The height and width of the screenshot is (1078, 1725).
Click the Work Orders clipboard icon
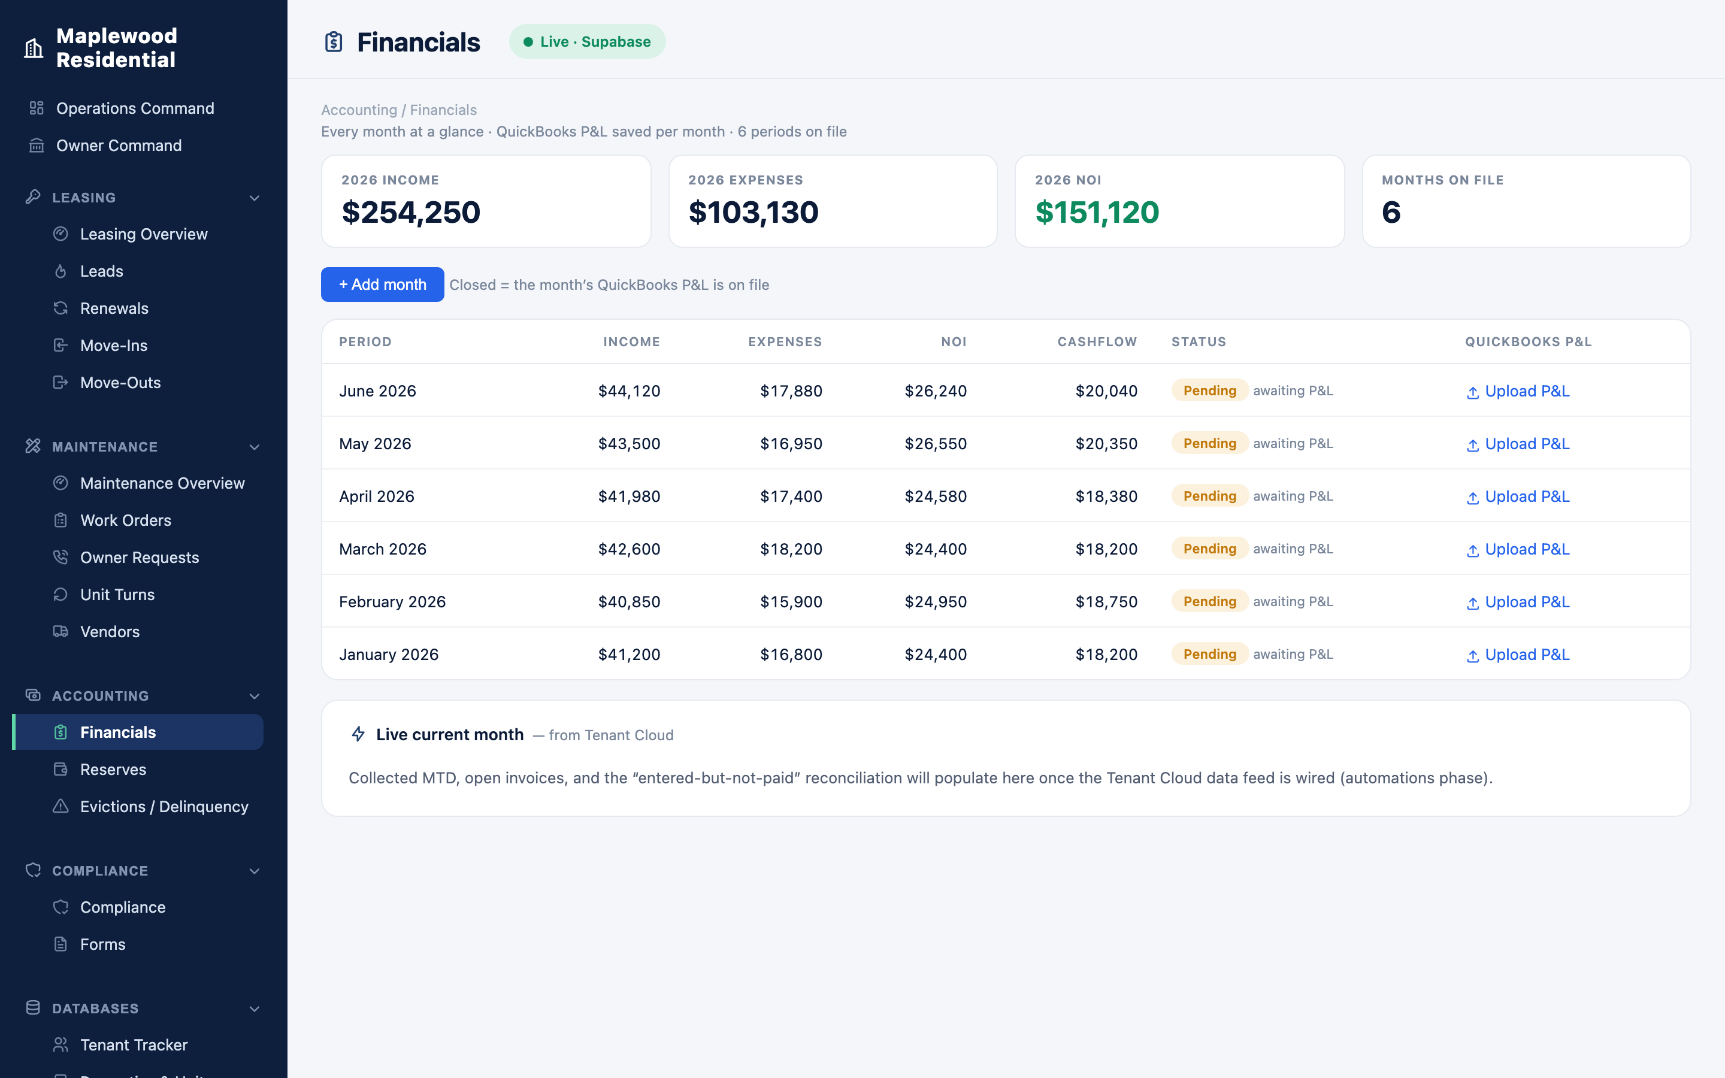(x=60, y=520)
